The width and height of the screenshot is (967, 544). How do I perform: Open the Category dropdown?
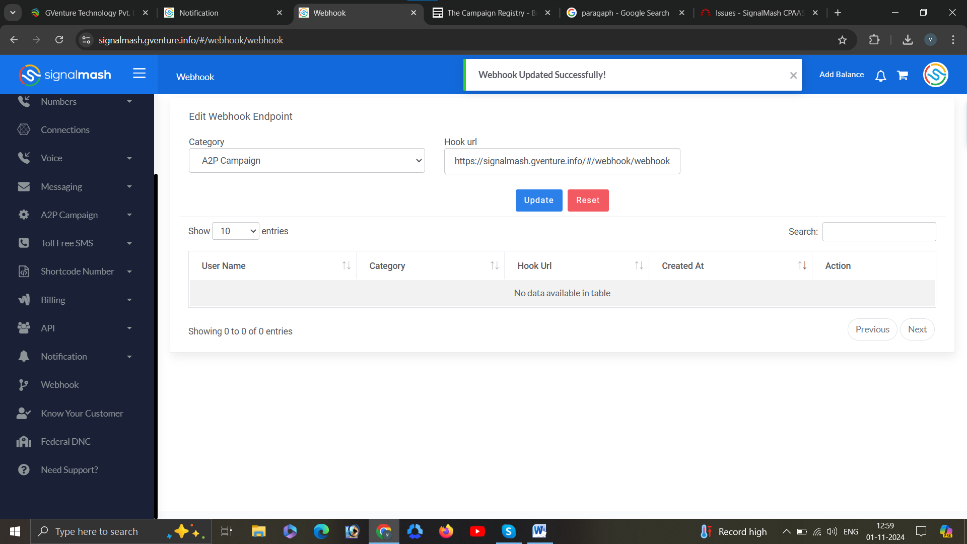[x=307, y=161]
